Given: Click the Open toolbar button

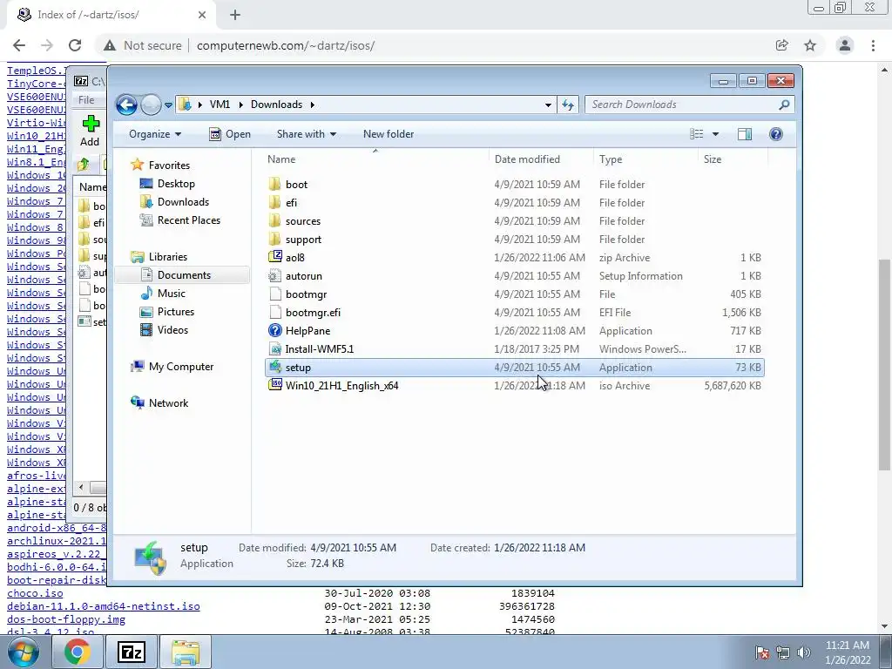Looking at the screenshot, I should (230, 134).
